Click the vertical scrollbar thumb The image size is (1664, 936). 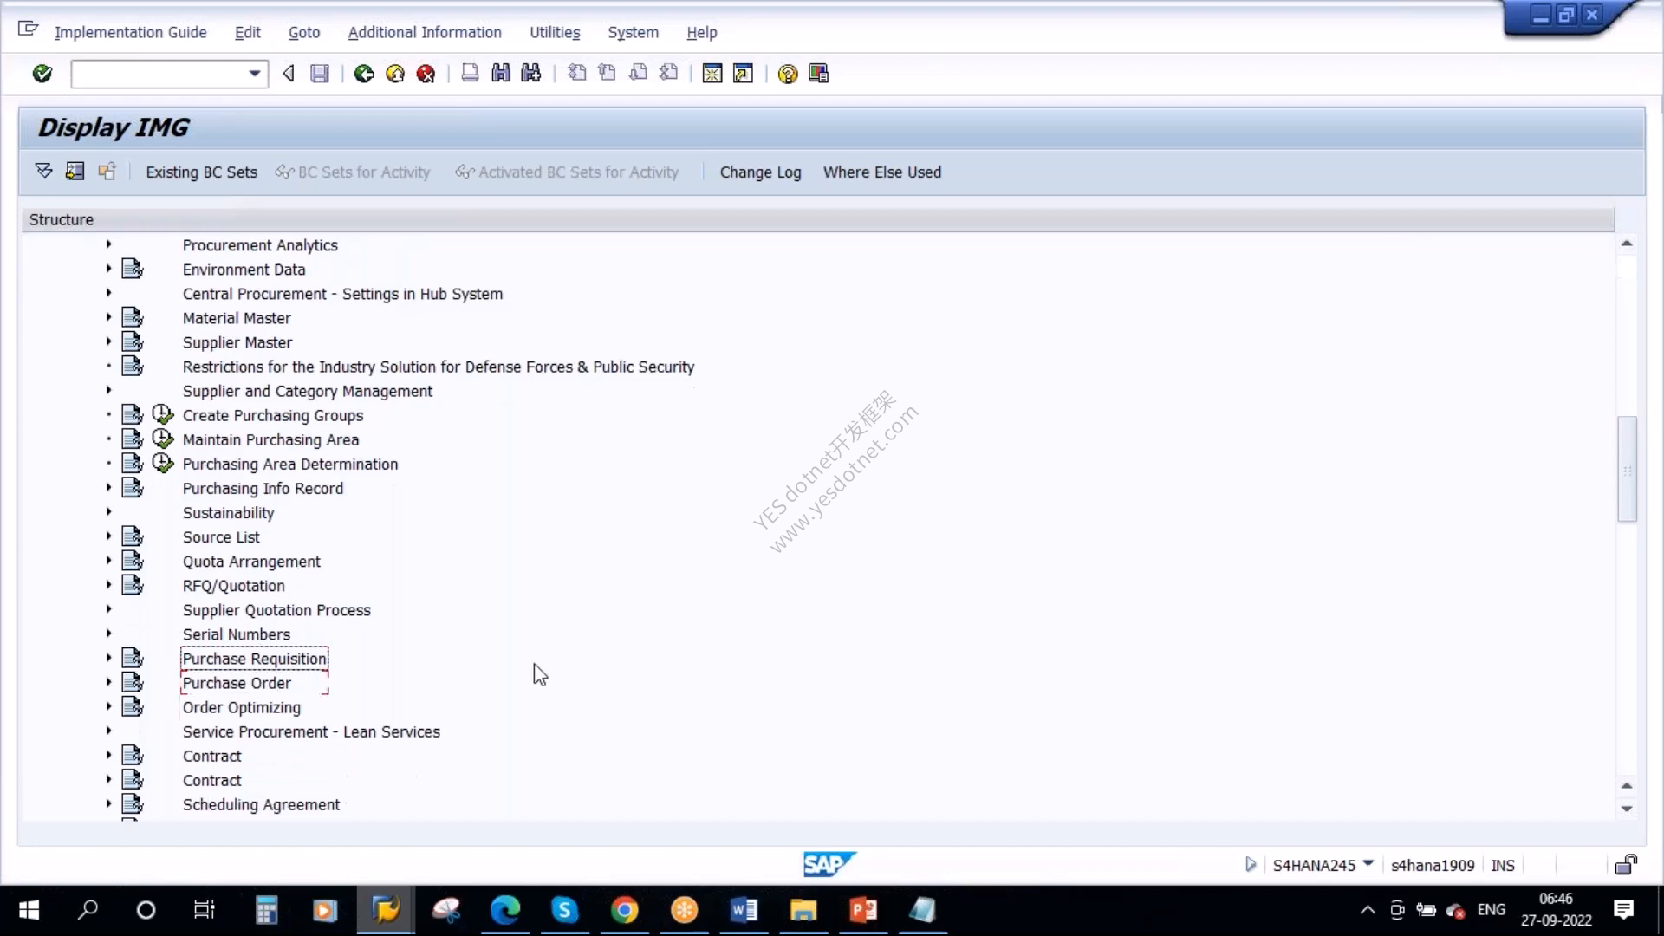coord(1627,469)
